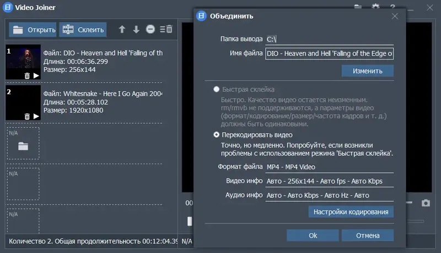Image resolution: width=441 pixels, height=253 pixels.
Task: Delete the DIO clip via its trash icon
Action: click(27, 76)
